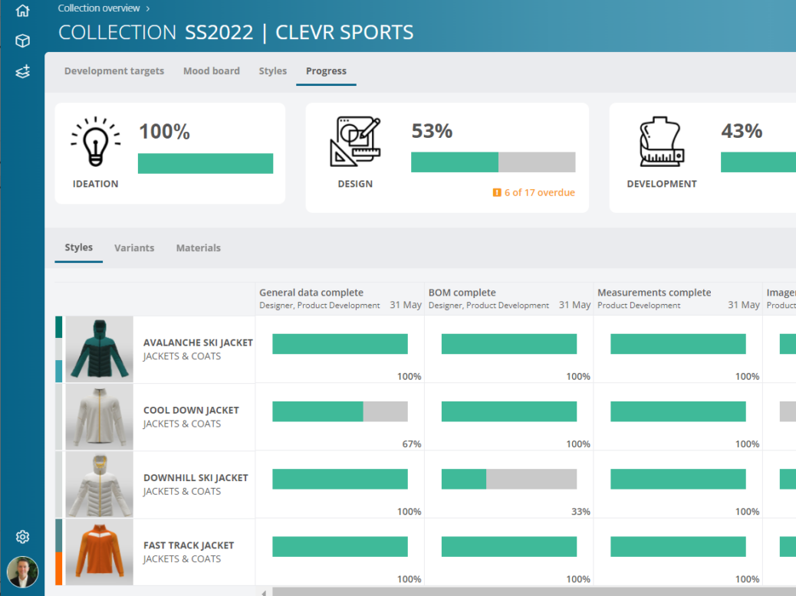The height and width of the screenshot is (596, 796).
Task: Click the horizontal scrollbar left arrow
Action: [264, 592]
